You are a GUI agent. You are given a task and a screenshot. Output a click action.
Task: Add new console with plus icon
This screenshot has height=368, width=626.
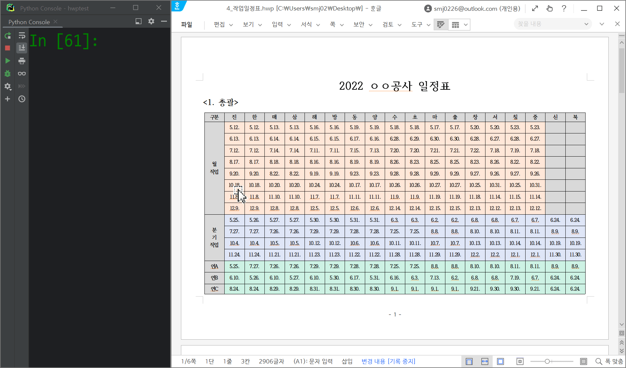point(7,99)
